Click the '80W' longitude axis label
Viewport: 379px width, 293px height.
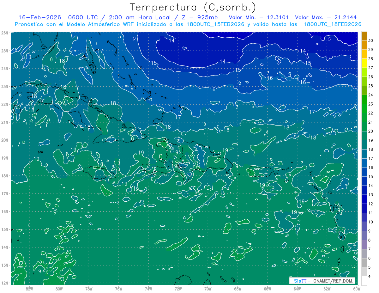pos(59,288)
